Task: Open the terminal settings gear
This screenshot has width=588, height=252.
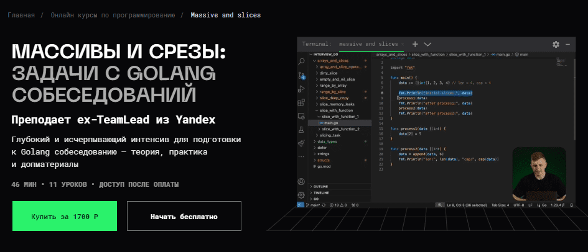Action: pos(556,45)
